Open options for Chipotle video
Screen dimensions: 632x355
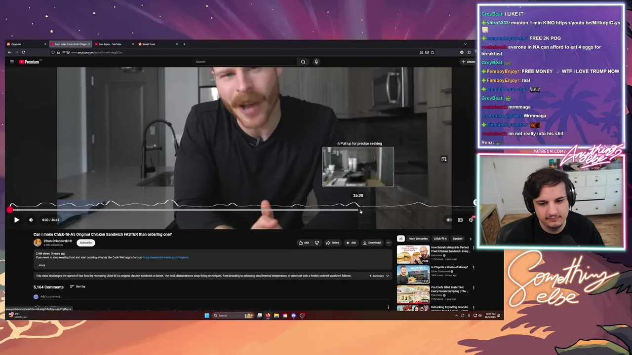(474, 268)
